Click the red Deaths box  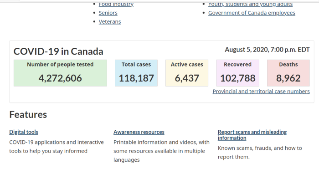288,73
